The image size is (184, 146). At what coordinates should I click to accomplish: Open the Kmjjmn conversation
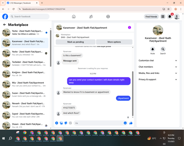click(x=25, y=74)
